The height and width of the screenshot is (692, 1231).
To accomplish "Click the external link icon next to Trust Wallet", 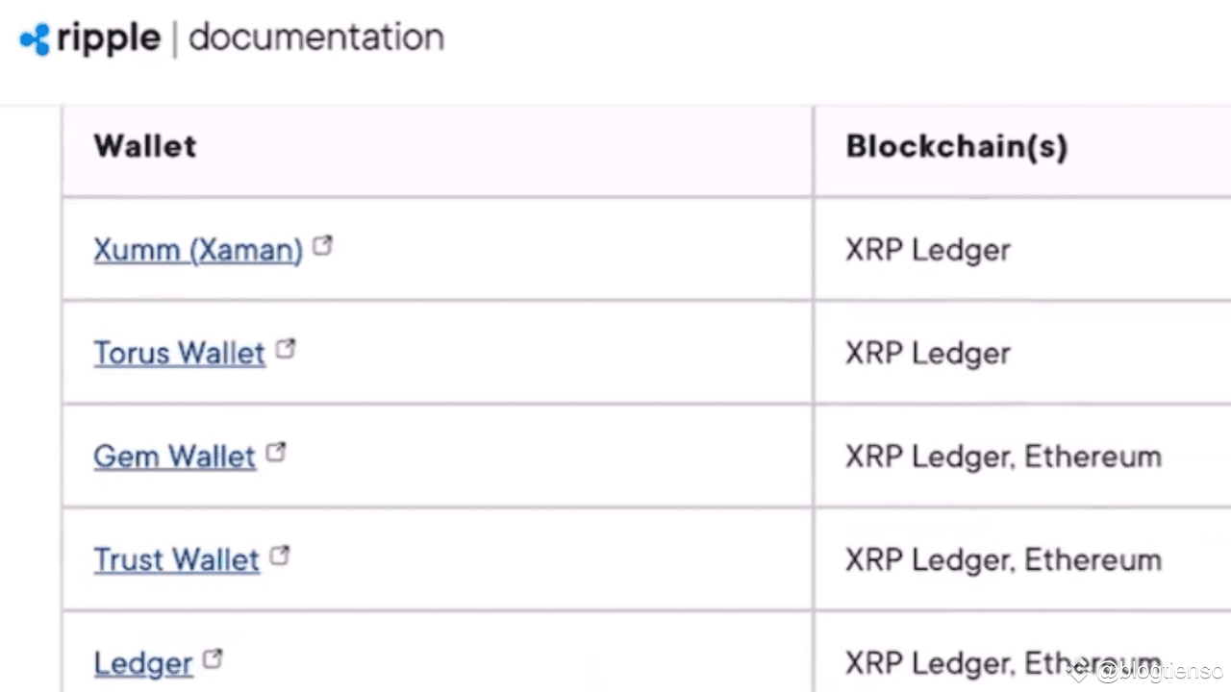I will 279,554.
